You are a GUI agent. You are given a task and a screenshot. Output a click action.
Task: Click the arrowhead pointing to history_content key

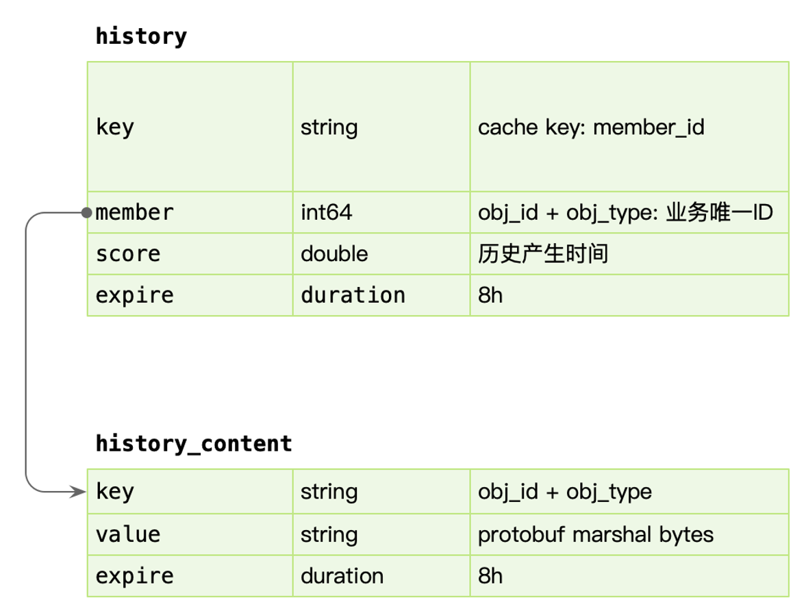pyautogui.click(x=79, y=491)
